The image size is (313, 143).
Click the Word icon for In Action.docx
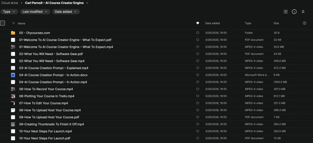pyautogui.click(x=13, y=75)
